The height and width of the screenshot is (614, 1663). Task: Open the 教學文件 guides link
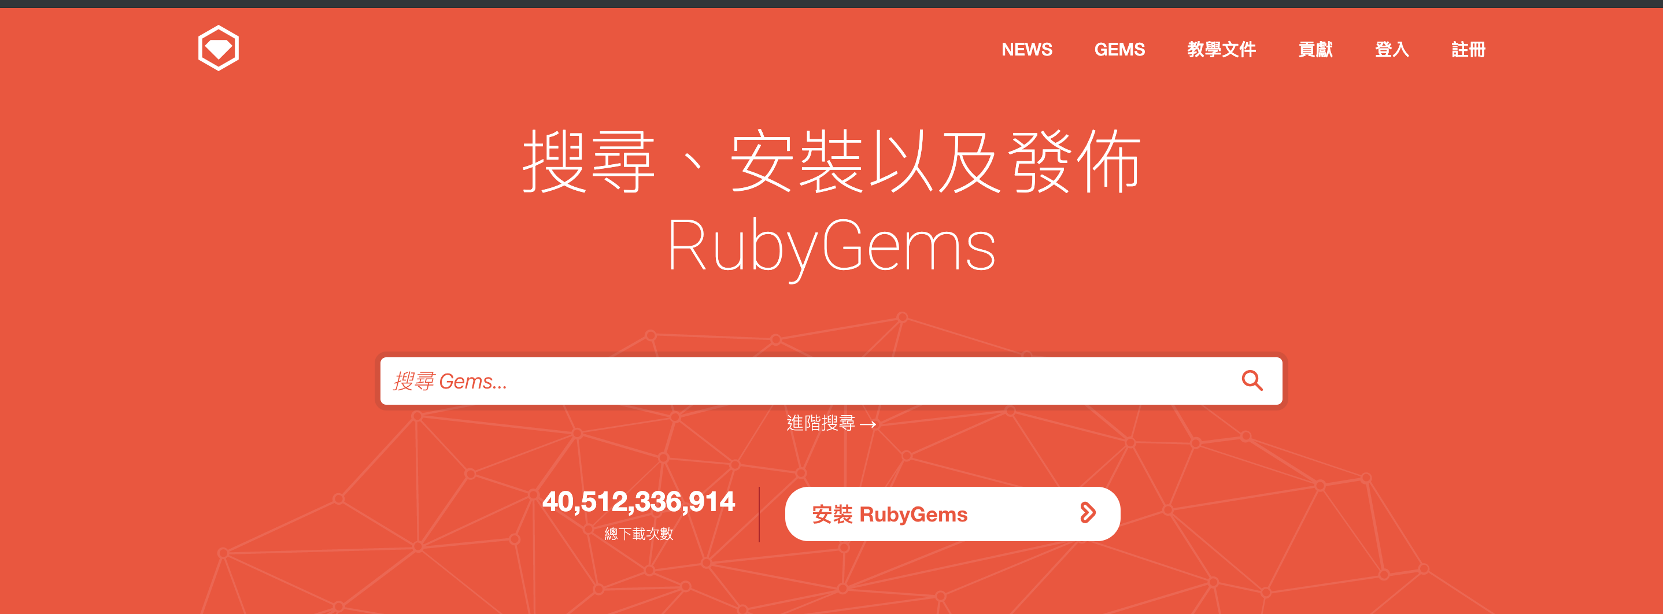tap(1221, 50)
